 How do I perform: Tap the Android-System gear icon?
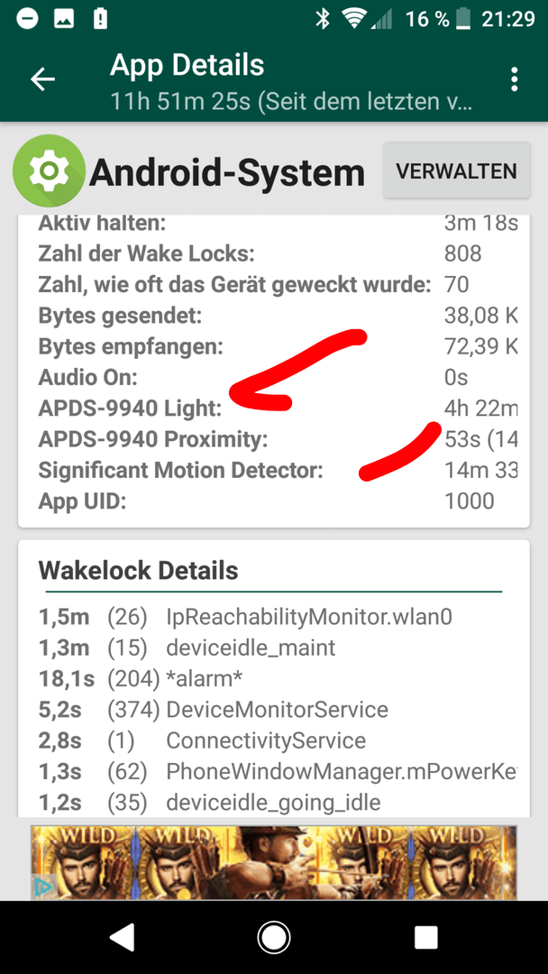click(x=49, y=170)
